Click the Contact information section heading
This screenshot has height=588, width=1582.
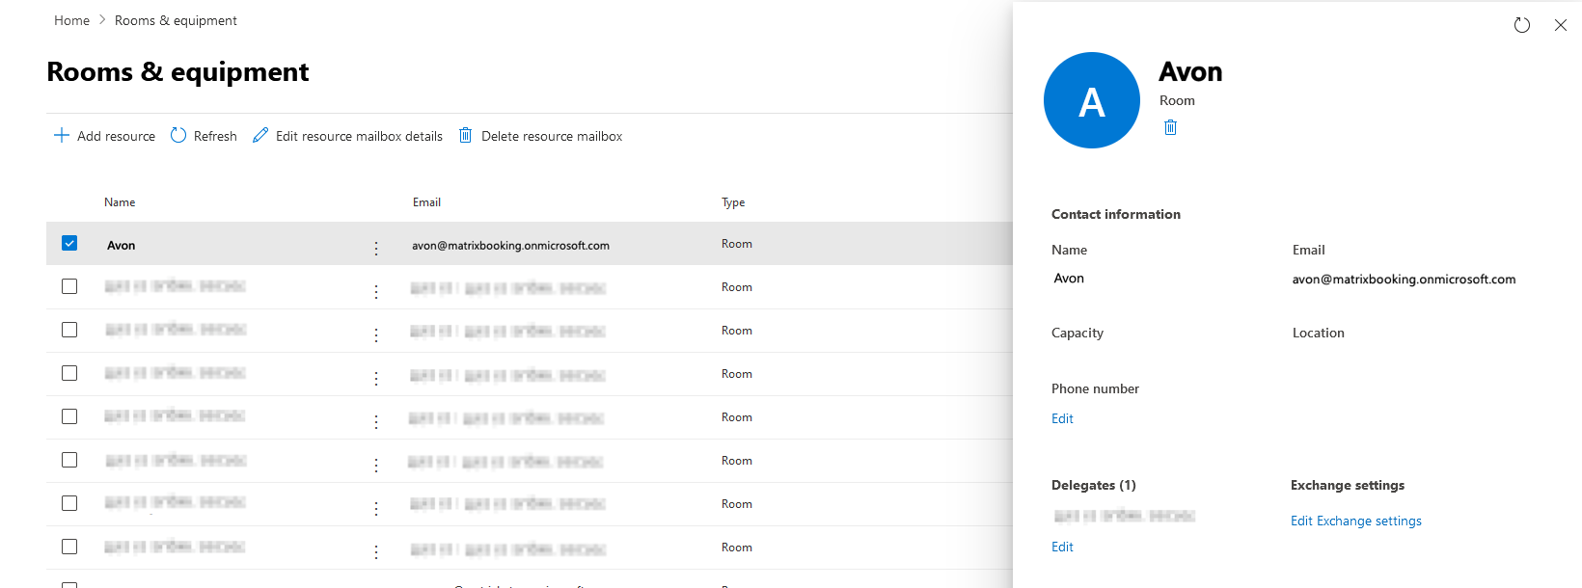pyautogui.click(x=1116, y=214)
